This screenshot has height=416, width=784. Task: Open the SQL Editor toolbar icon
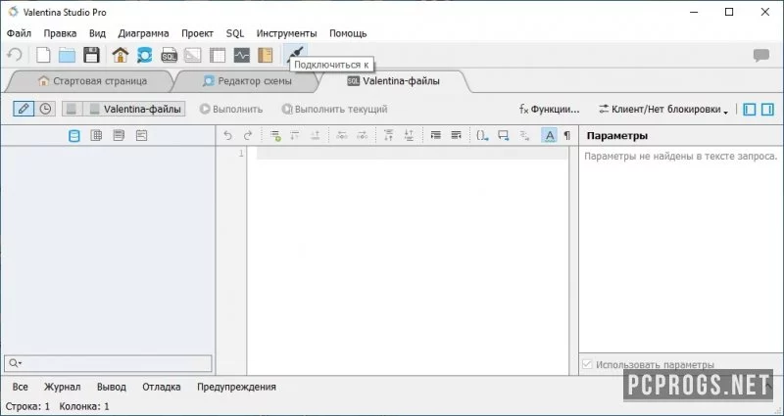[x=169, y=56]
